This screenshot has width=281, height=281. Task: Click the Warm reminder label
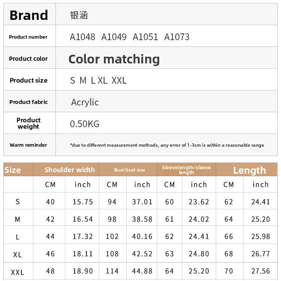(28, 145)
